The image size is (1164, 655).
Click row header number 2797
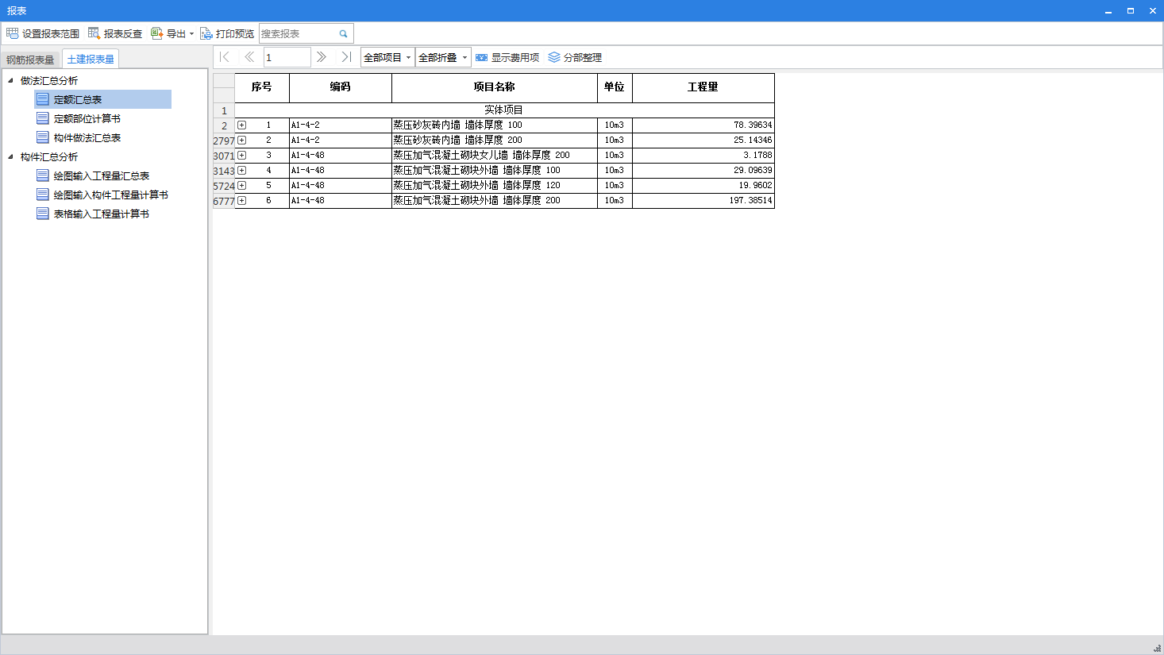pos(224,141)
